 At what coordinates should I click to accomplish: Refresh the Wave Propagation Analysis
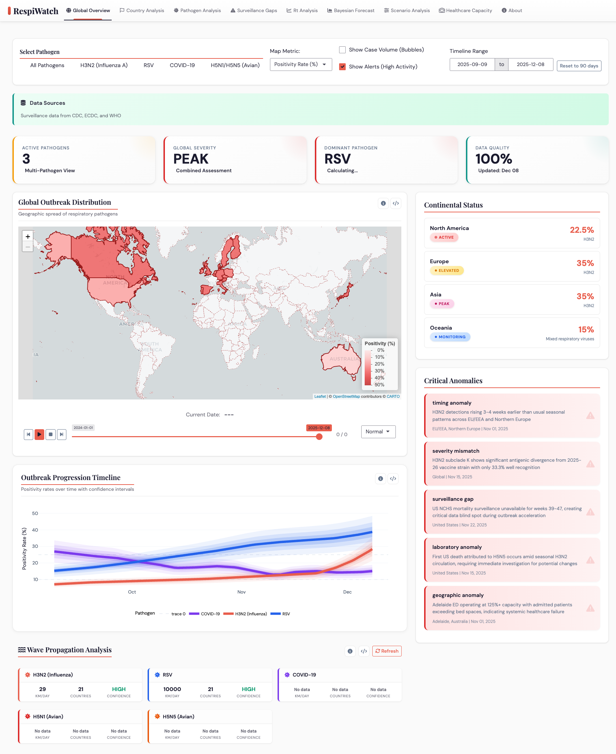(x=386, y=651)
